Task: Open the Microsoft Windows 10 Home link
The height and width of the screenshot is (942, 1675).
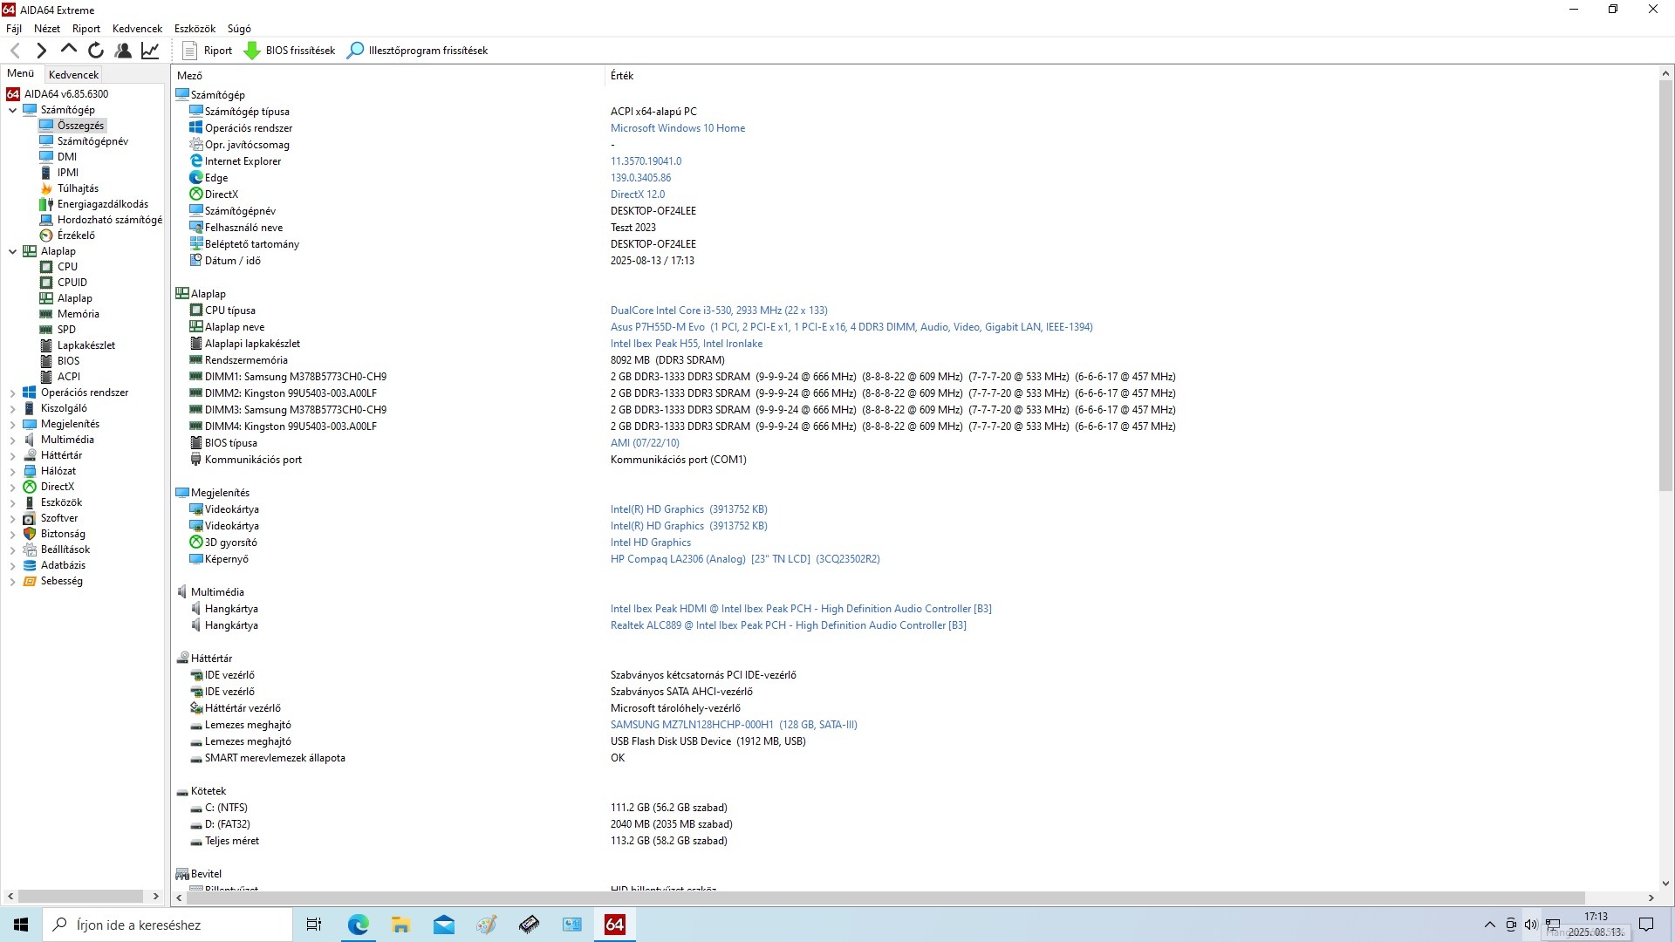Action: 677,128
